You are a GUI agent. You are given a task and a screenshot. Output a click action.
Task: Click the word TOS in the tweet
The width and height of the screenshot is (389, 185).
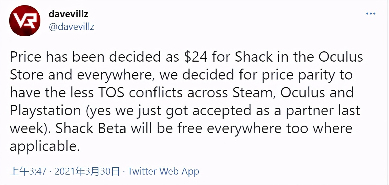[111, 93]
